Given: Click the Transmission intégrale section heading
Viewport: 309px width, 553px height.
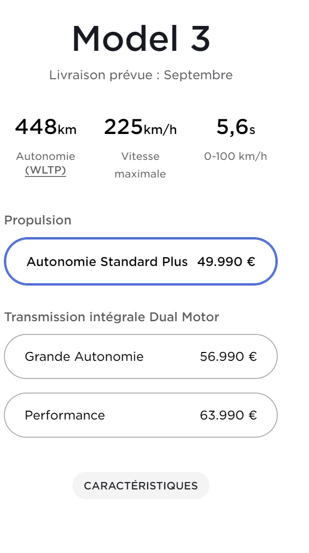Looking at the screenshot, I should 73,317.
